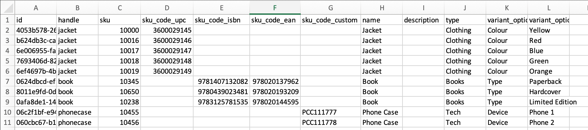
Task: Click the select-all corner triangle
Action: click(7, 8)
